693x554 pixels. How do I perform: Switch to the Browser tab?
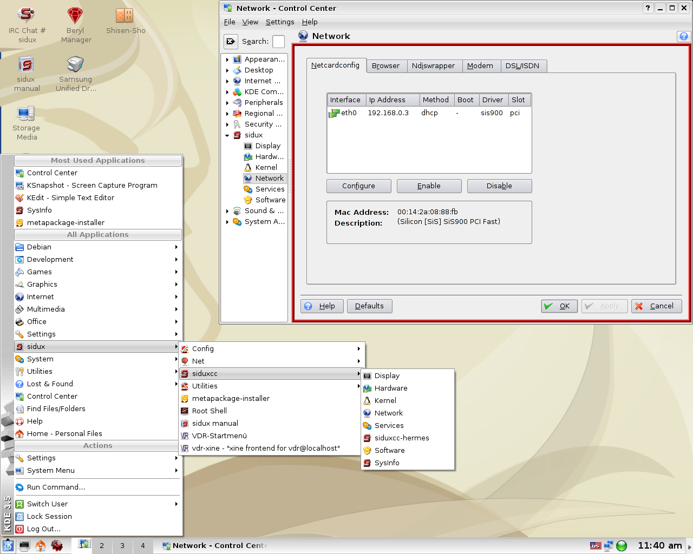click(x=385, y=66)
